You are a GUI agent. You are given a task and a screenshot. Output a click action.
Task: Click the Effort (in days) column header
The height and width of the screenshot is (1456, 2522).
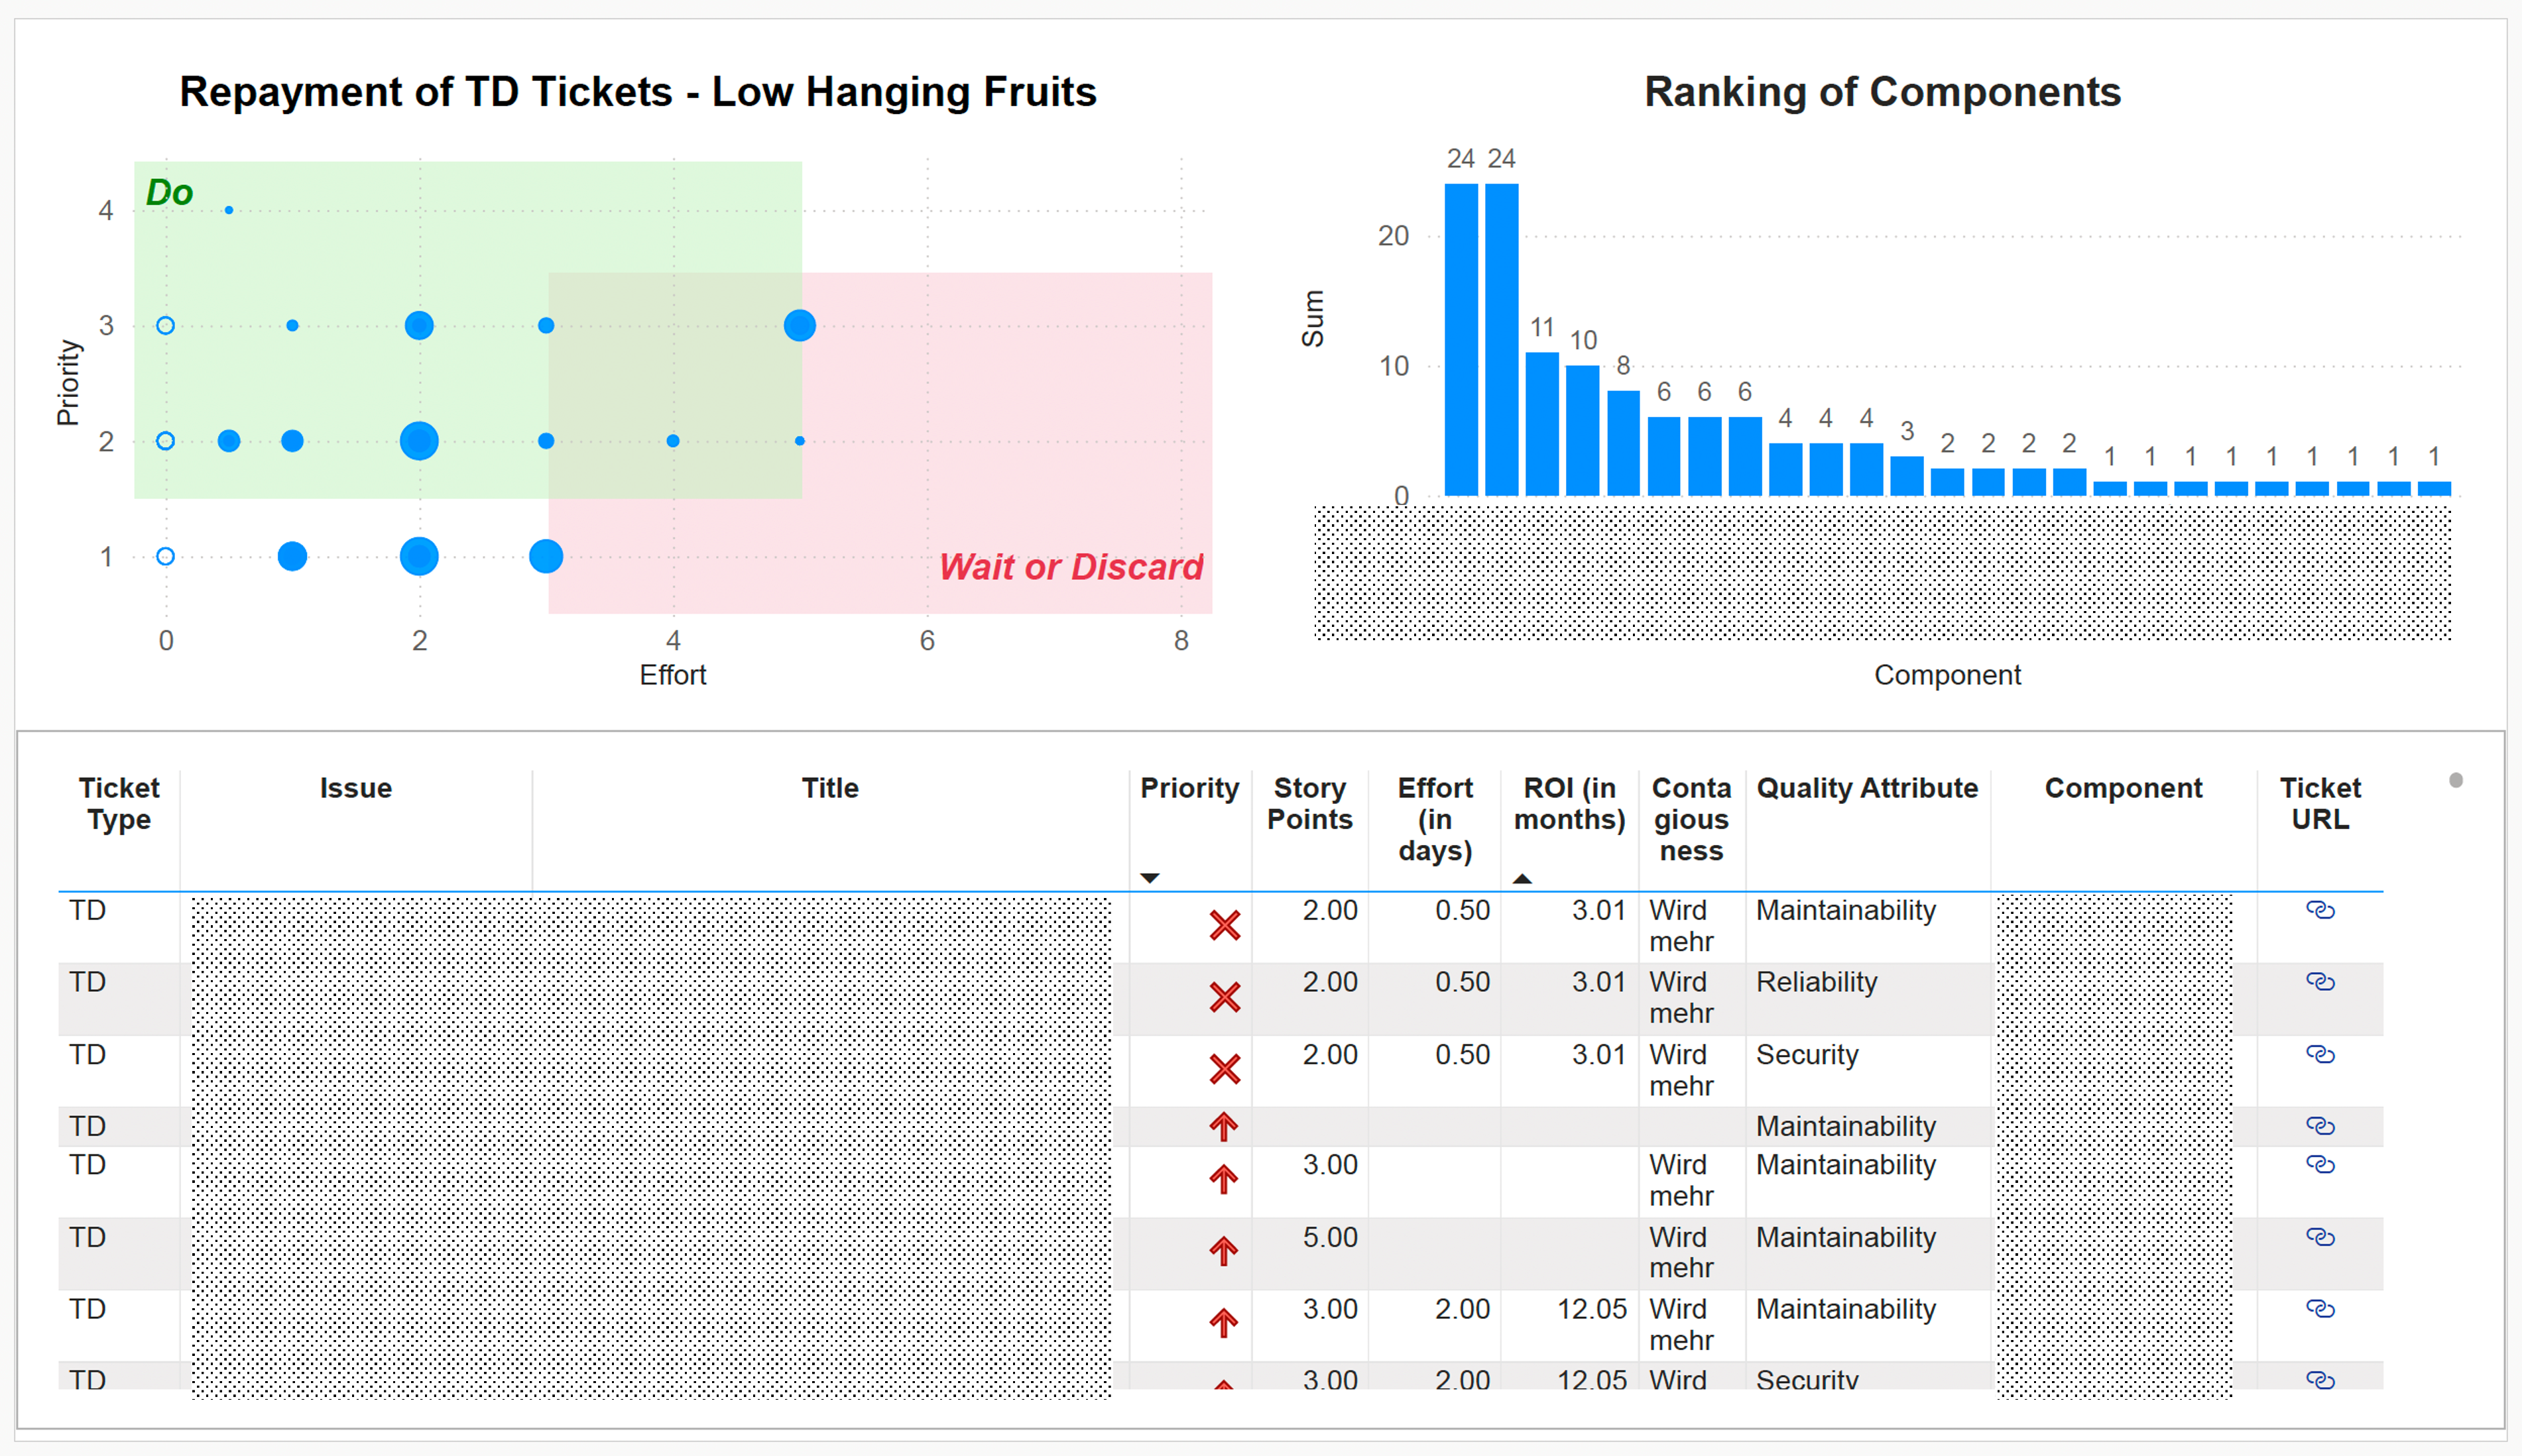pyautogui.click(x=1433, y=819)
